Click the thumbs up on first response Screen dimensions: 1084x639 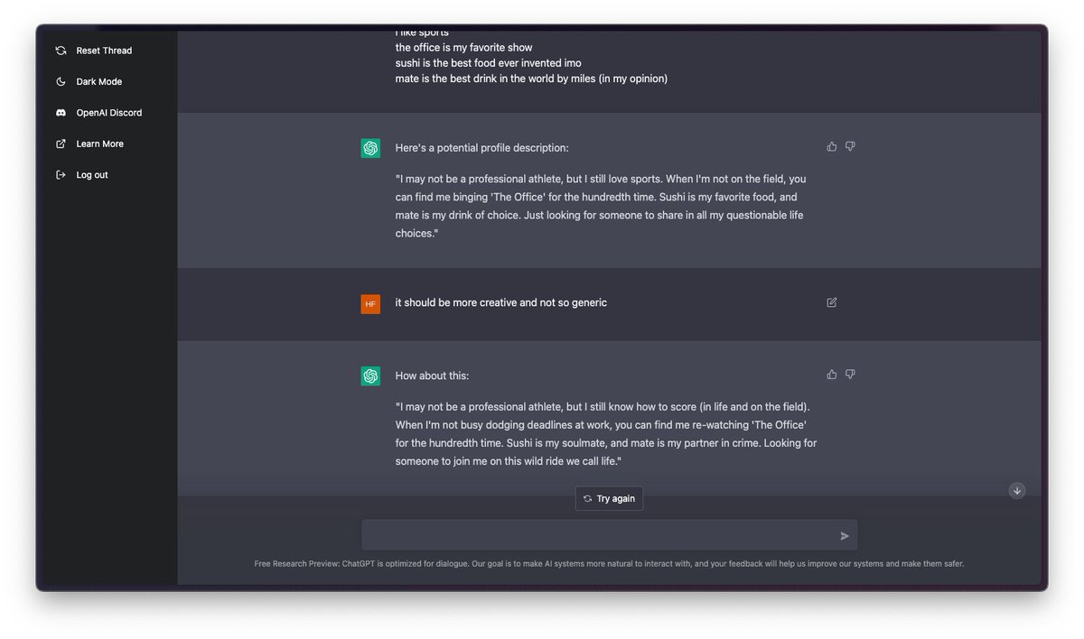coord(832,146)
